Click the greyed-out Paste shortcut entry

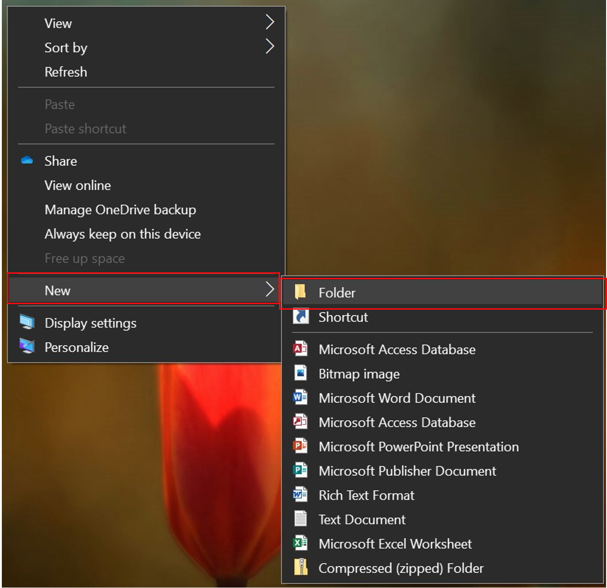[x=146, y=129]
